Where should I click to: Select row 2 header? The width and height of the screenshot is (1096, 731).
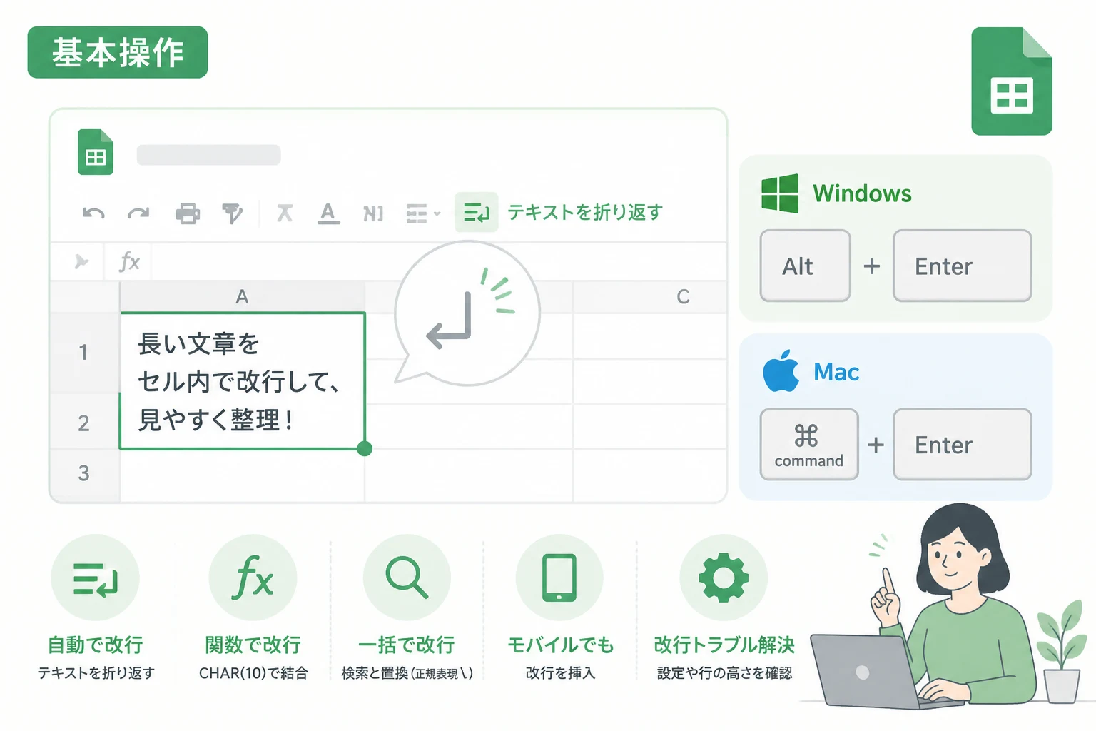(84, 423)
